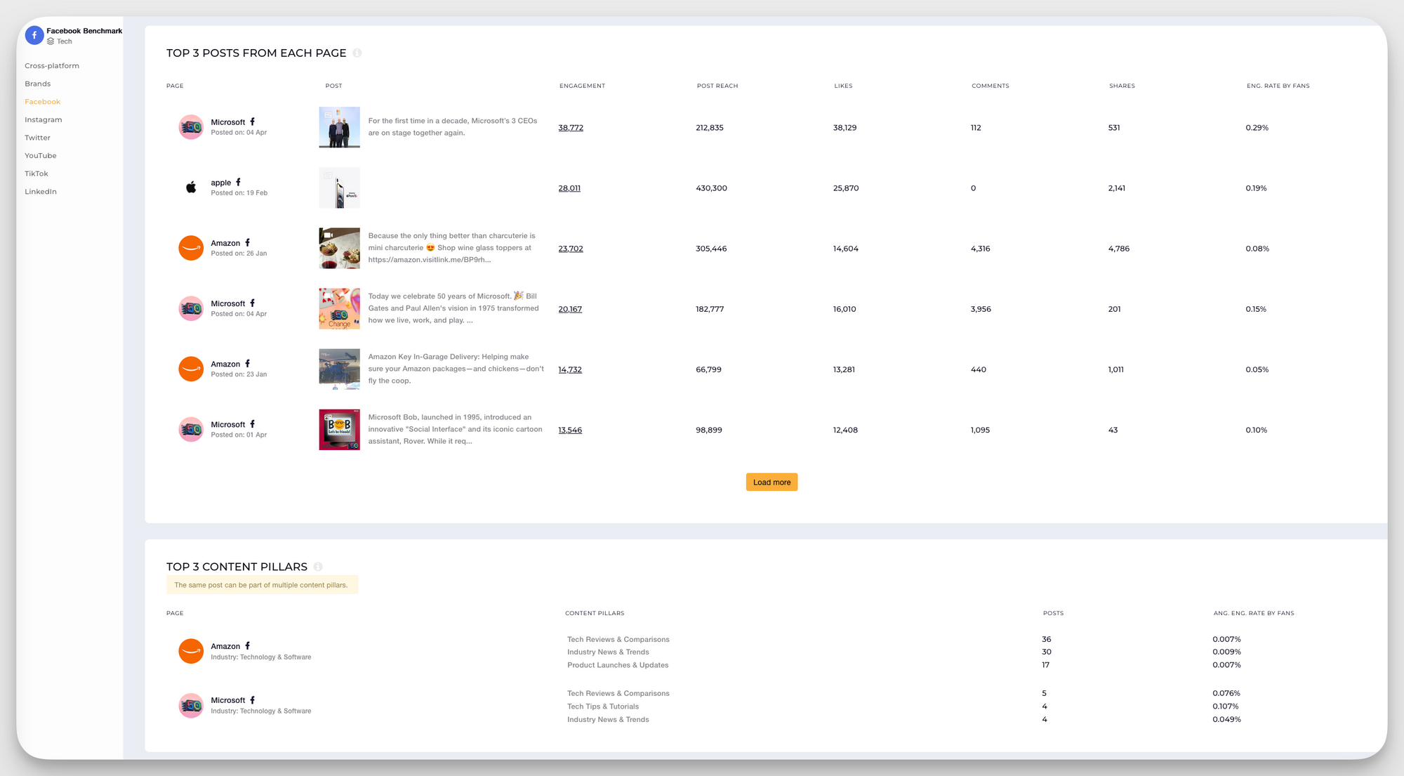Click Microsoft avatar on the 01 Apr post row
This screenshot has width=1404, height=776.
pos(191,429)
